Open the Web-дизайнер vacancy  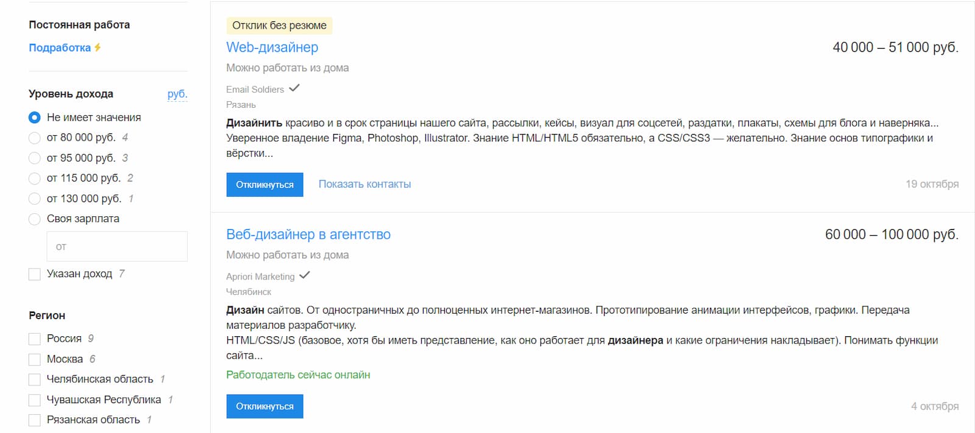[x=272, y=47]
